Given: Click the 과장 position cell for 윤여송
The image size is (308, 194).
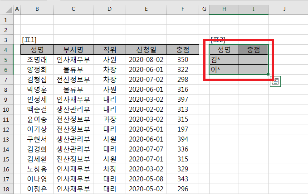Looking at the screenshot, I should click(109, 119).
